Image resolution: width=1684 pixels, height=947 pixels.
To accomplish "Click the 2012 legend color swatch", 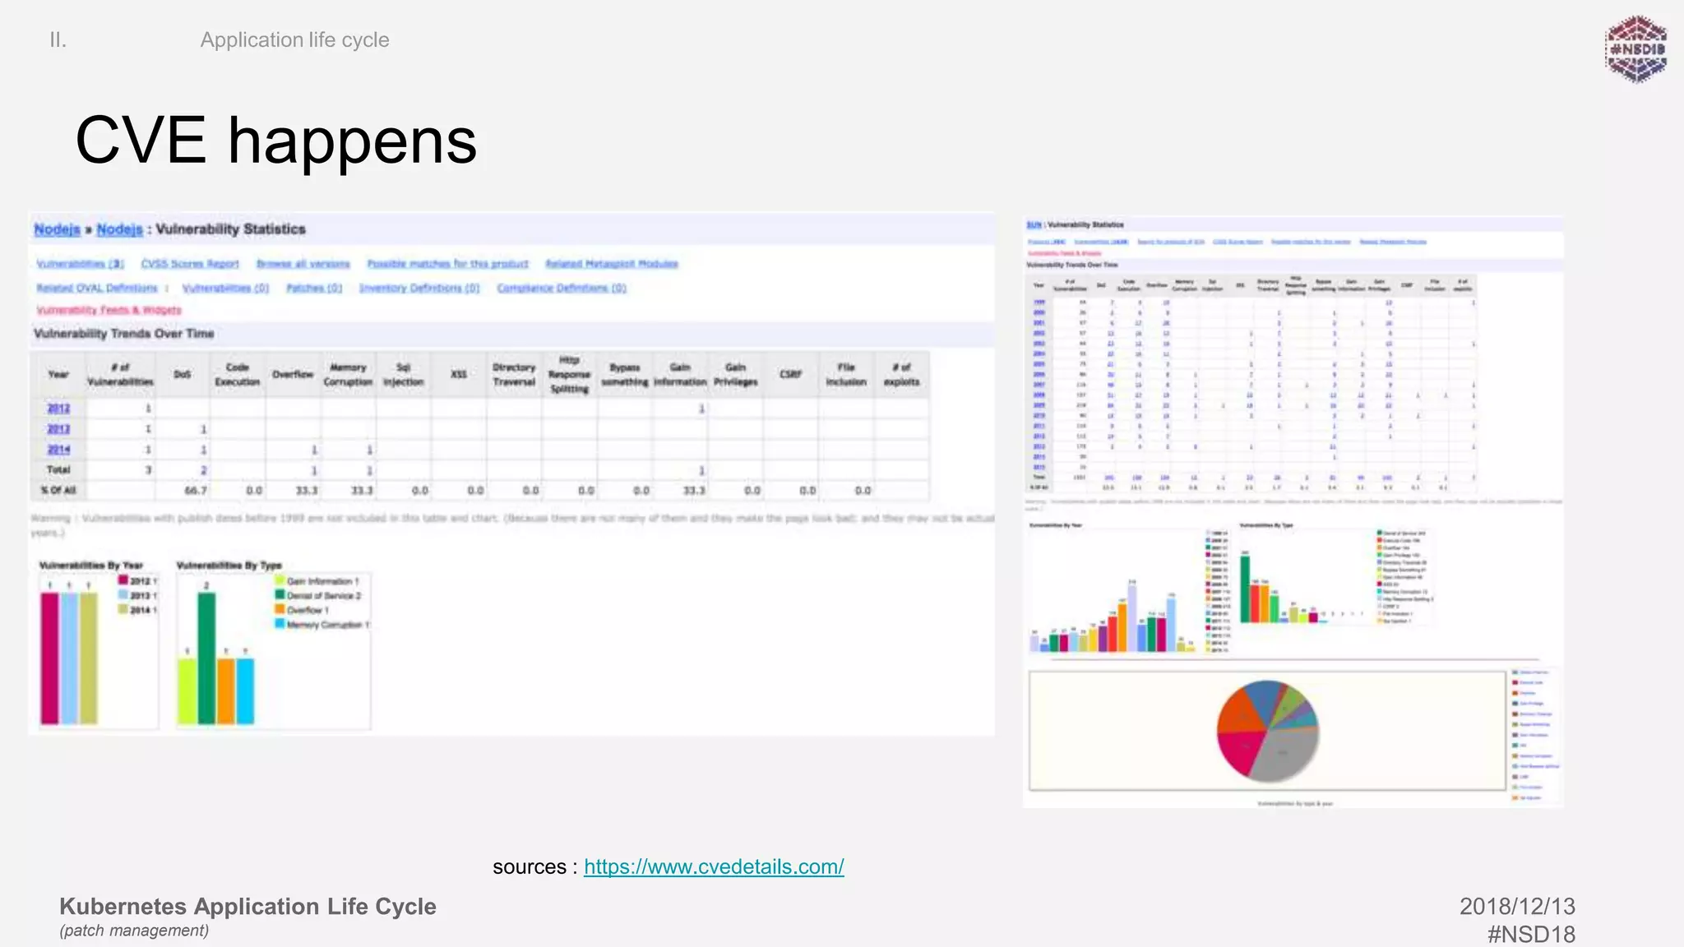I will tap(123, 580).
